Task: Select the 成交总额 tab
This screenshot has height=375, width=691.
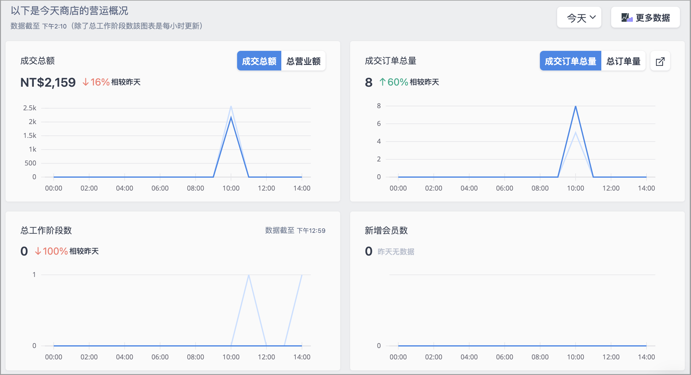Action: click(x=259, y=61)
